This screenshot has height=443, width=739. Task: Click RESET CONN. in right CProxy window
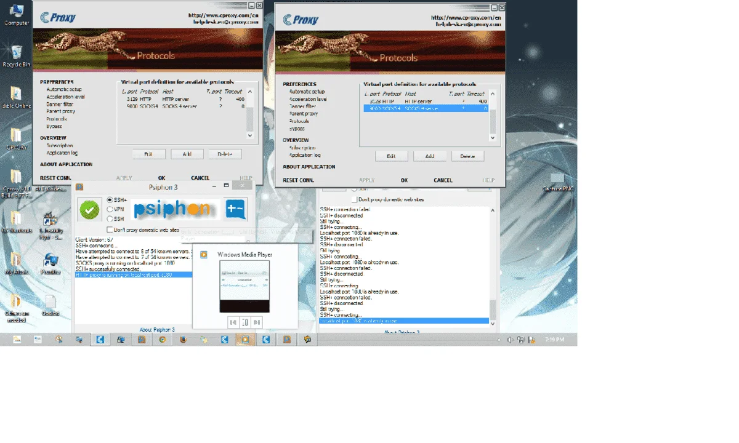point(299,180)
